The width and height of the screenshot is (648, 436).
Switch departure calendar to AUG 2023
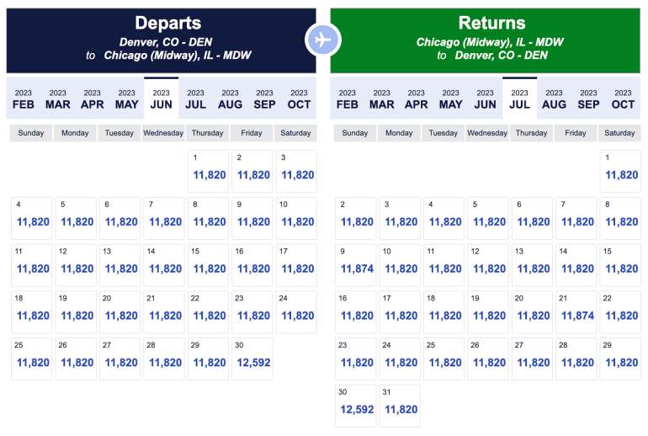230,98
